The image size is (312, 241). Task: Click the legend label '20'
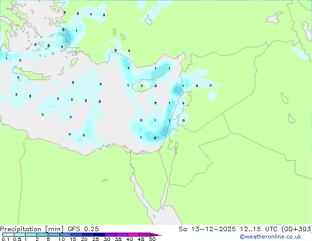pos(84,239)
